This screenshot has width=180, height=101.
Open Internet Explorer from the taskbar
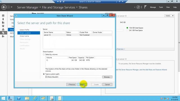tap(35, 98)
